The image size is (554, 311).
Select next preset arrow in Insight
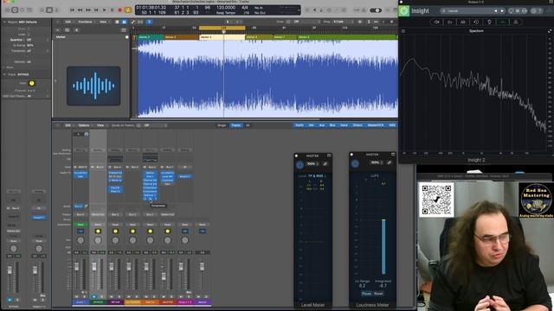point(502,11)
